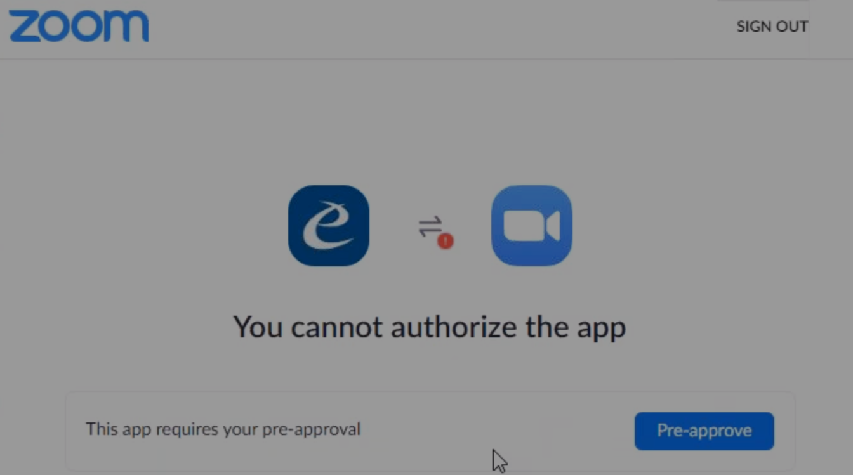
Task: Click the word 'cannot' in the heading
Action: tap(337, 327)
